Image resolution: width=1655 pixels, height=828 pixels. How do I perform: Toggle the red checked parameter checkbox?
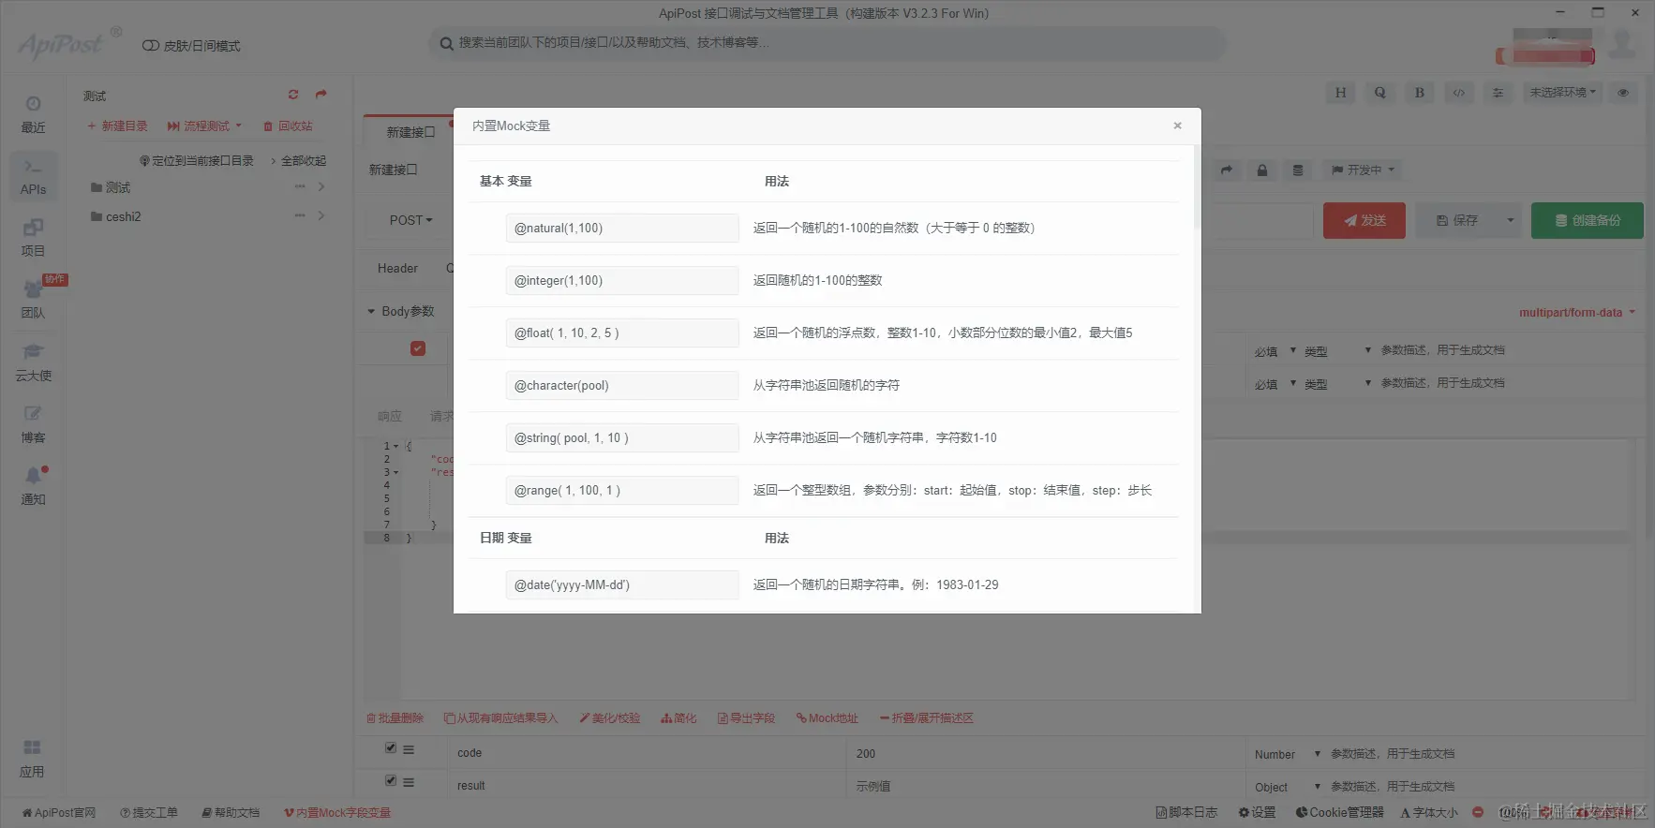click(418, 348)
